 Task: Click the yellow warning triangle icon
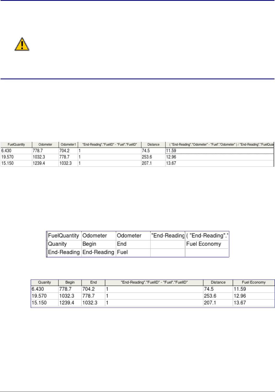click(x=22, y=44)
